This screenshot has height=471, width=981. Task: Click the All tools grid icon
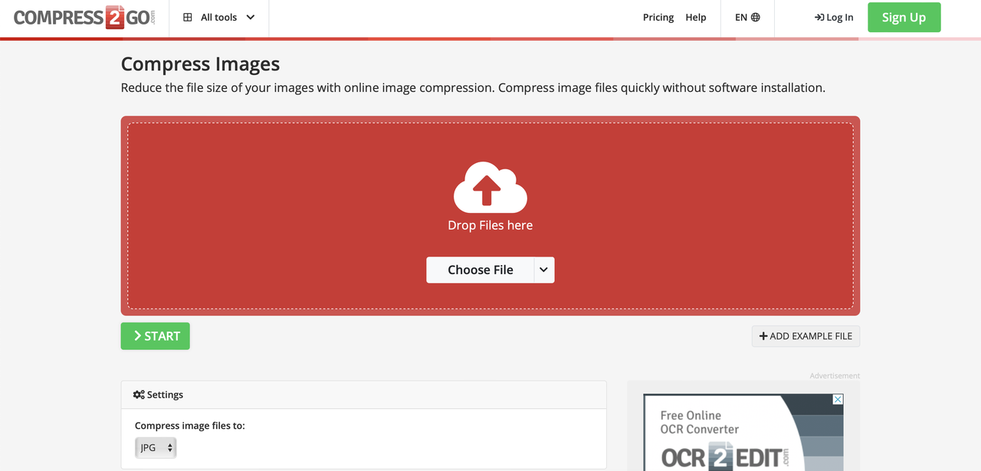(188, 17)
